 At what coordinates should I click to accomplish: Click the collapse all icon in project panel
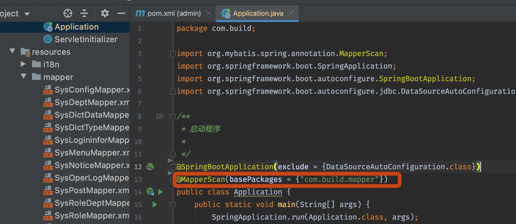tap(84, 13)
